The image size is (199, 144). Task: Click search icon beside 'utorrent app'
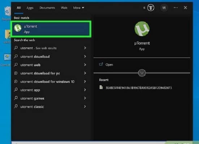16,90
